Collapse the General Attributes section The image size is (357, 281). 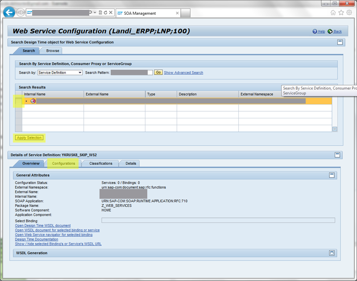click(x=332, y=175)
